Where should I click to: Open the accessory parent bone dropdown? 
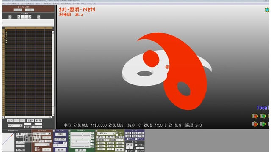(x=117, y=140)
